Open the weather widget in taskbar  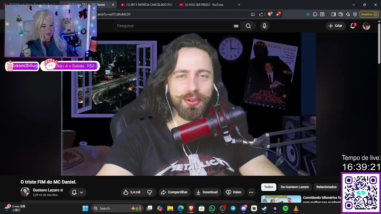[x=15, y=208]
